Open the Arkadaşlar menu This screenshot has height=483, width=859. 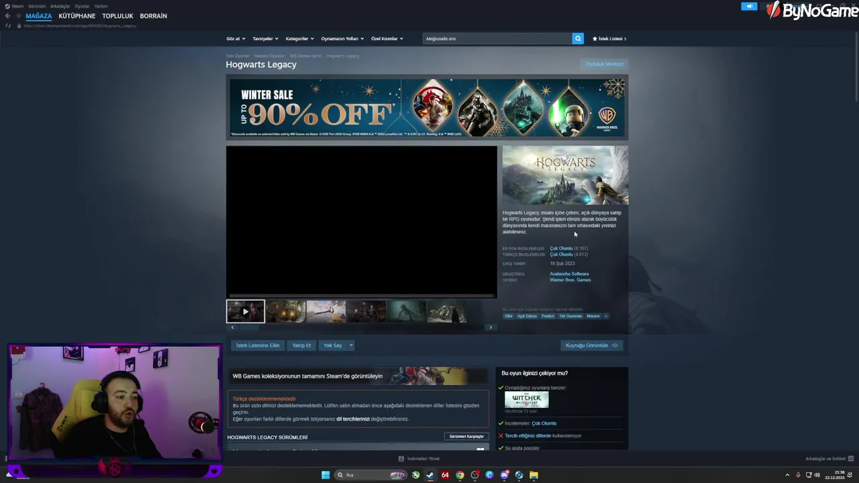(x=60, y=6)
